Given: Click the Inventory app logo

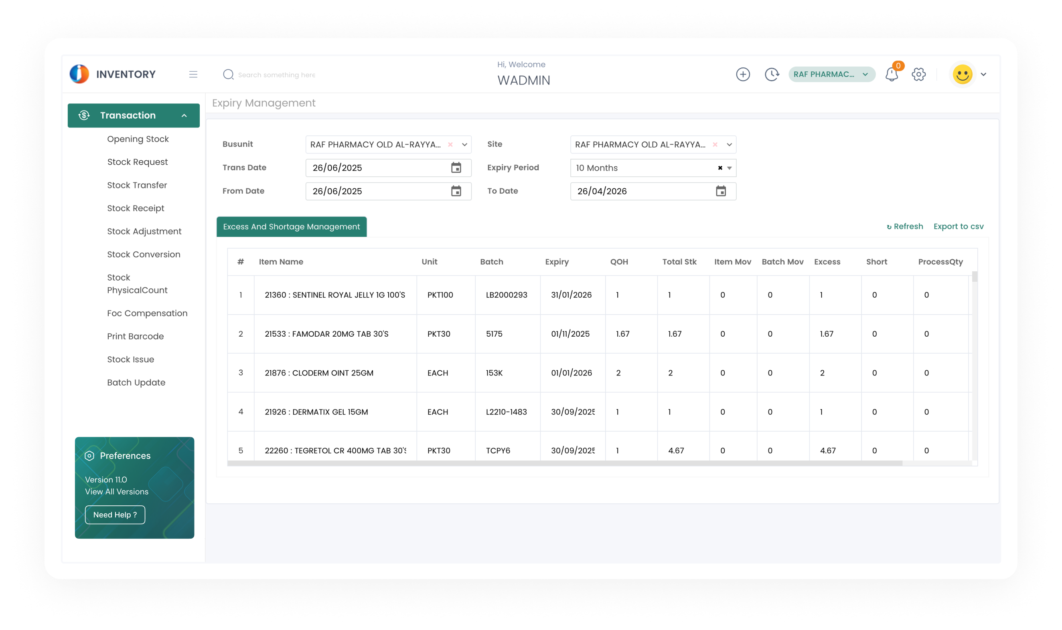Looking at the screenshot, I should click(79, 74).
